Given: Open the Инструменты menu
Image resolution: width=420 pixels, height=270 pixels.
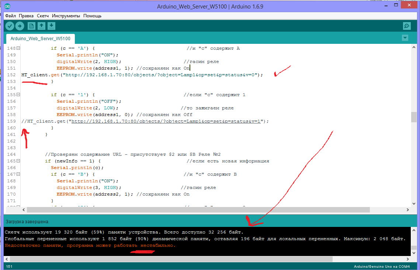Looking at the screenshot, I should (66, 16).
